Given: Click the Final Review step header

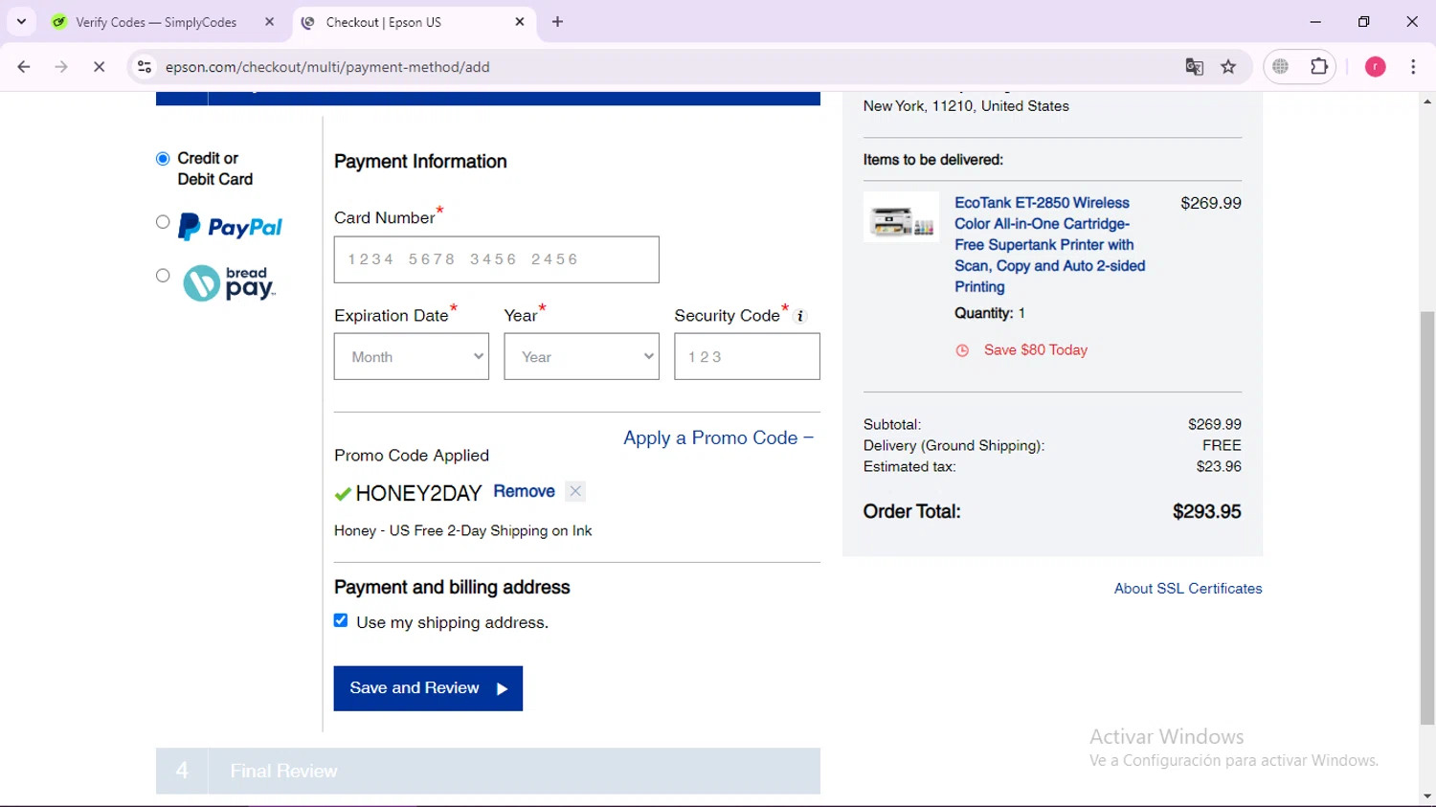Looking at the screenshot, I should [x=488, y=771].
